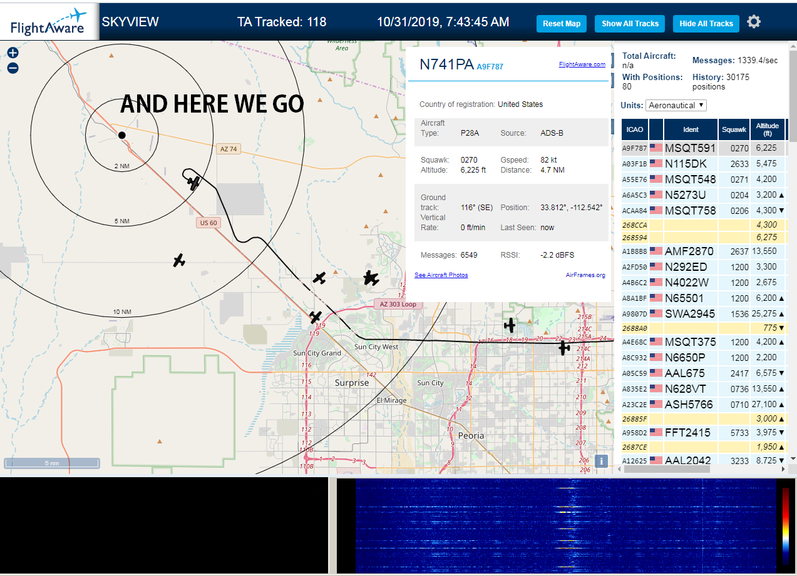Screen dimensions: 797x576
Task: Select the N6650P aircraft row
Action: [703, 358]
